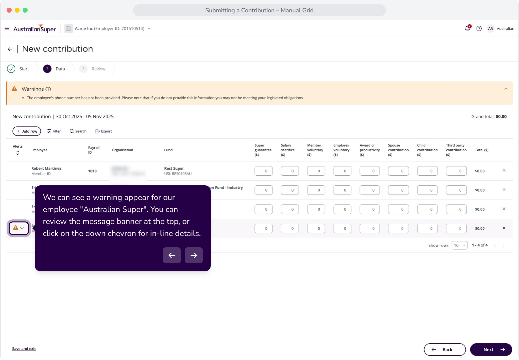Edit Super guarantee in warning row
The image size is (519, 360).
point(264,228)
